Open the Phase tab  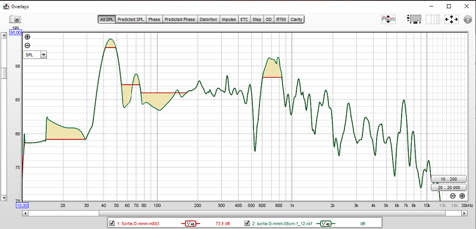coord(154,20)
